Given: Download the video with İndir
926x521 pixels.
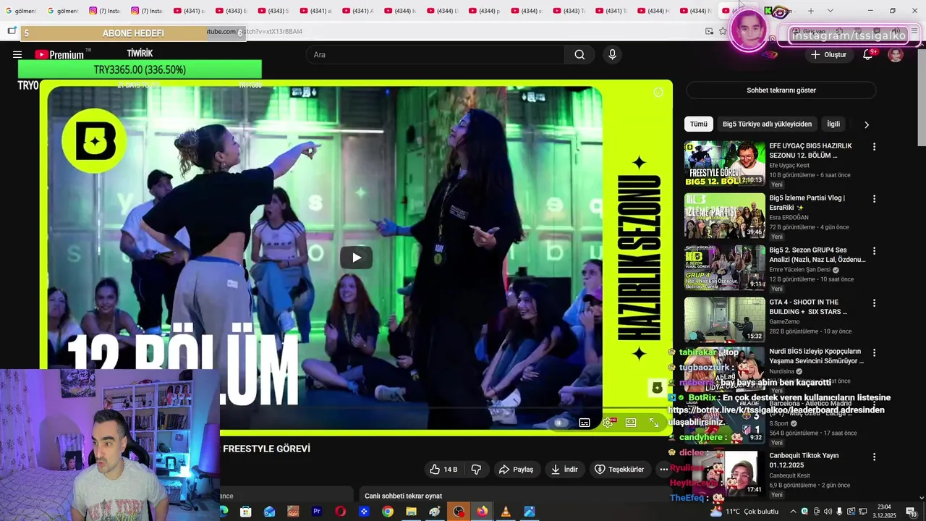Looking at the screenshot, I should point(564,469).
